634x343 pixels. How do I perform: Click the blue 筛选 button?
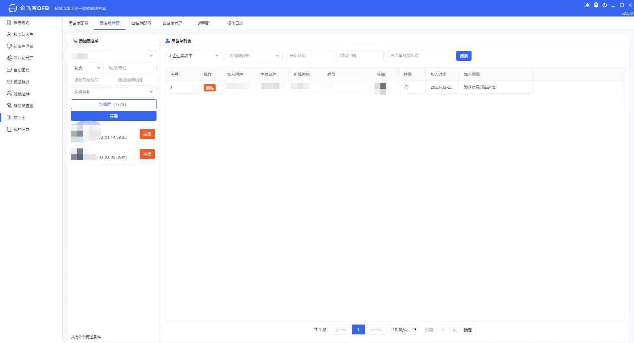point(114,116)
